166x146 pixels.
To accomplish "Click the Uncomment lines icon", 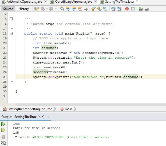I will pyautogui.click(x=147, y=9).
